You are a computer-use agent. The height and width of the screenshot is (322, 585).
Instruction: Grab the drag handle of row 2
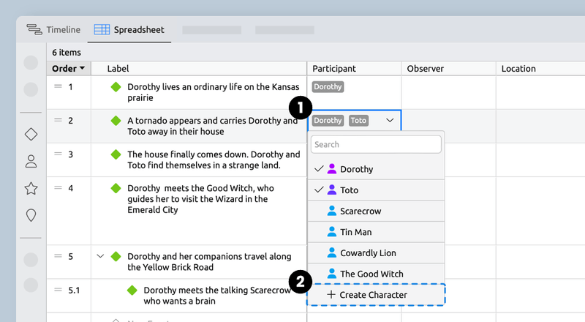[x=58, y=120]
